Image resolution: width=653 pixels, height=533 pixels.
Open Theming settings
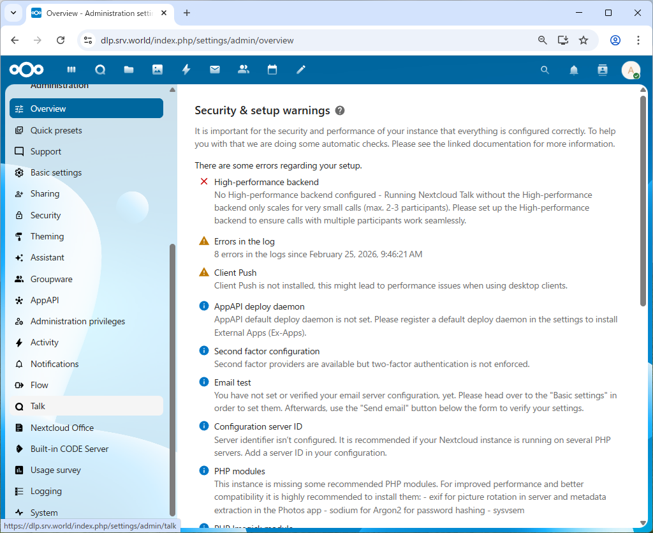pyautogui.click(x=86, y=236)
